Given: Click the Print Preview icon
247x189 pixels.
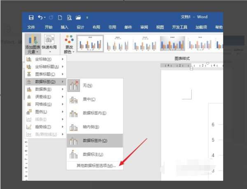Looking at the screenshot, I should [69, 17].
